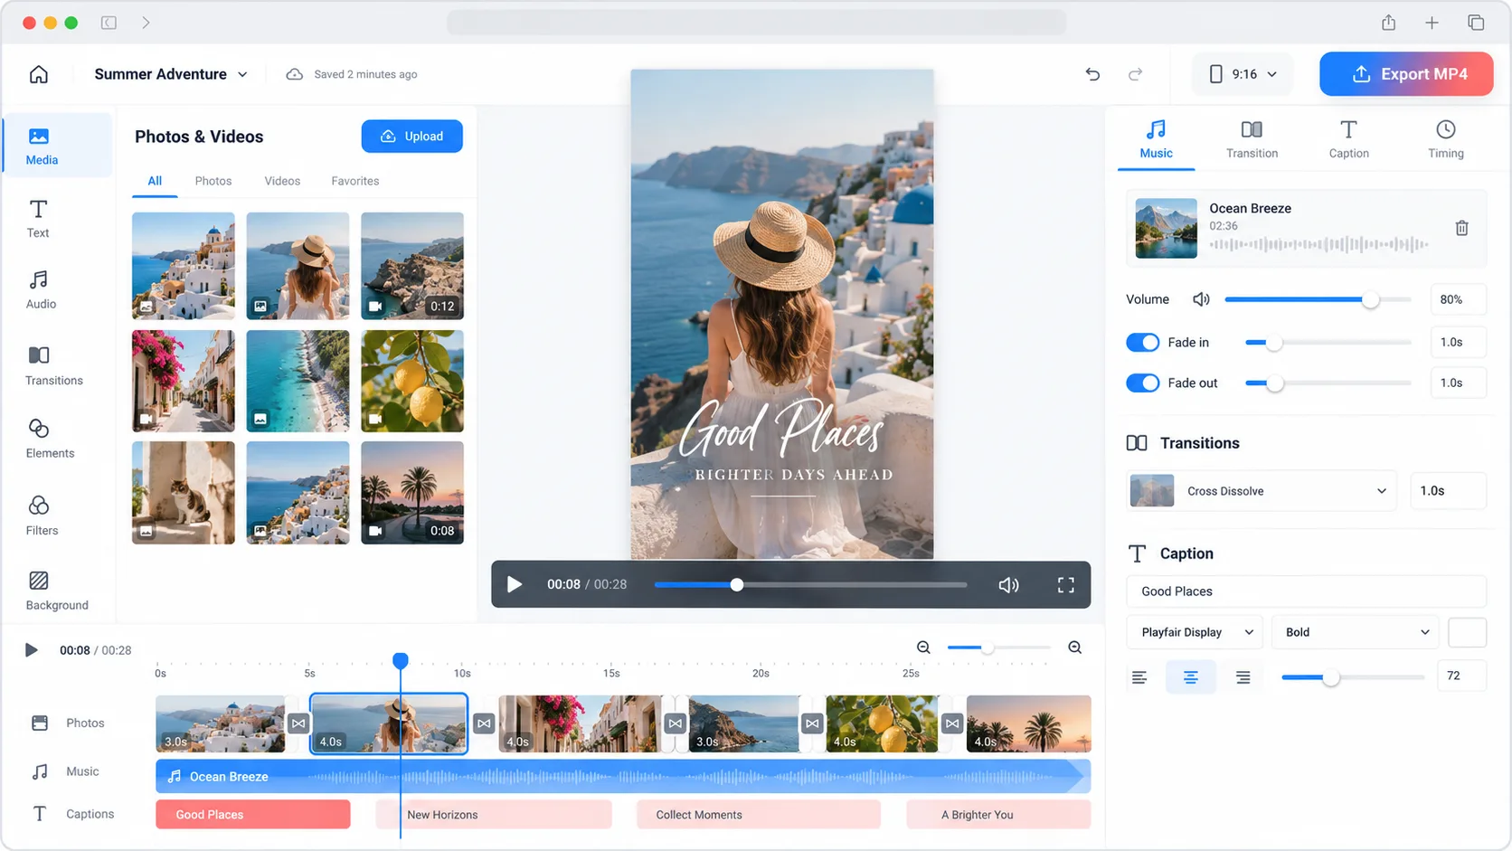
Task: Select the New Horizons caption clip
Action: click(x=494, y=815)
